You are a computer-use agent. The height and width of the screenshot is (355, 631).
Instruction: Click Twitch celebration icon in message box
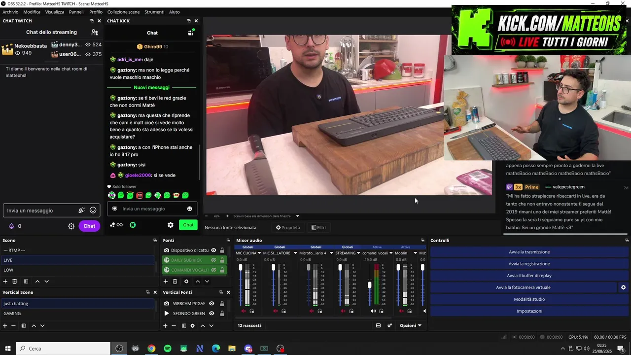(81, 211)
